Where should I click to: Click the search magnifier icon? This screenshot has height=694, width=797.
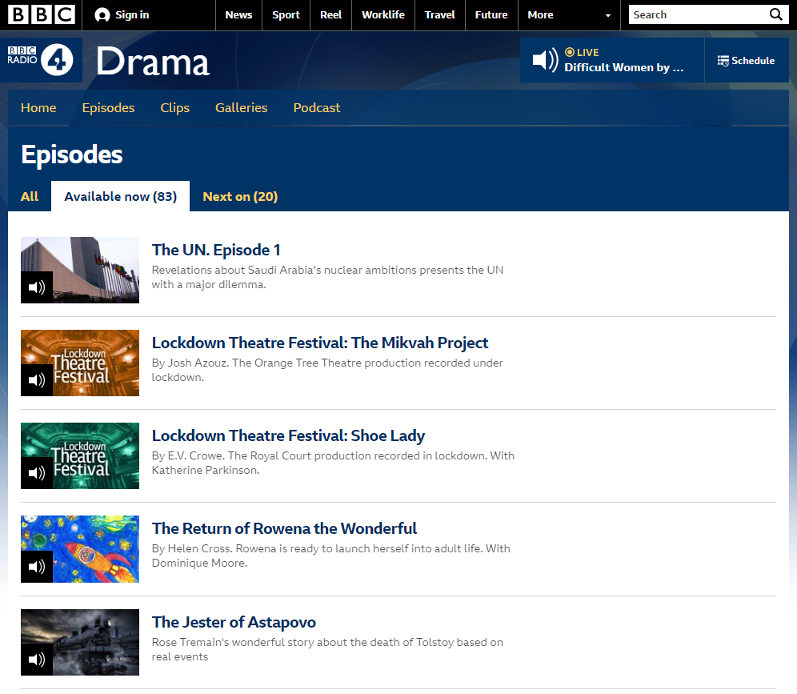(775, 14)
